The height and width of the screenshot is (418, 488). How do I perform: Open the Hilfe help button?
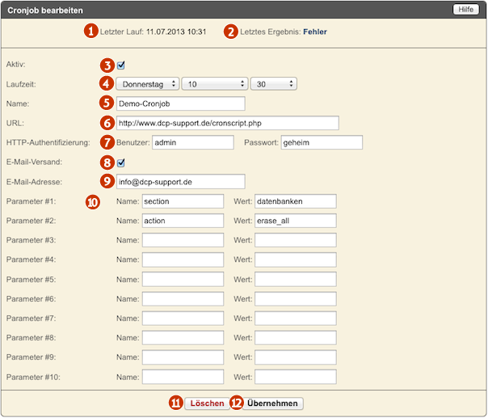click(465, 10)
